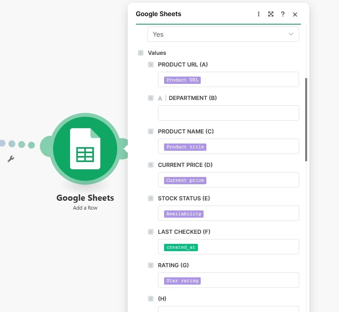Screen dimensions: 339x312
Task: Select the Availability mapped tag
Action: pos(184,214)
